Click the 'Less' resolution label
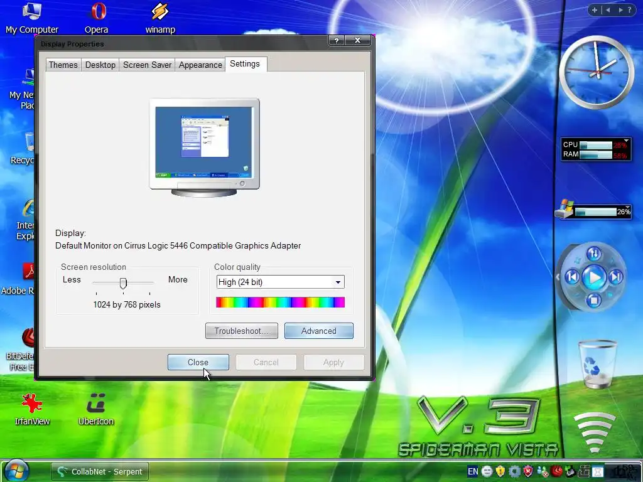Screen dimensions: 643x482 [x=72, y=279]
